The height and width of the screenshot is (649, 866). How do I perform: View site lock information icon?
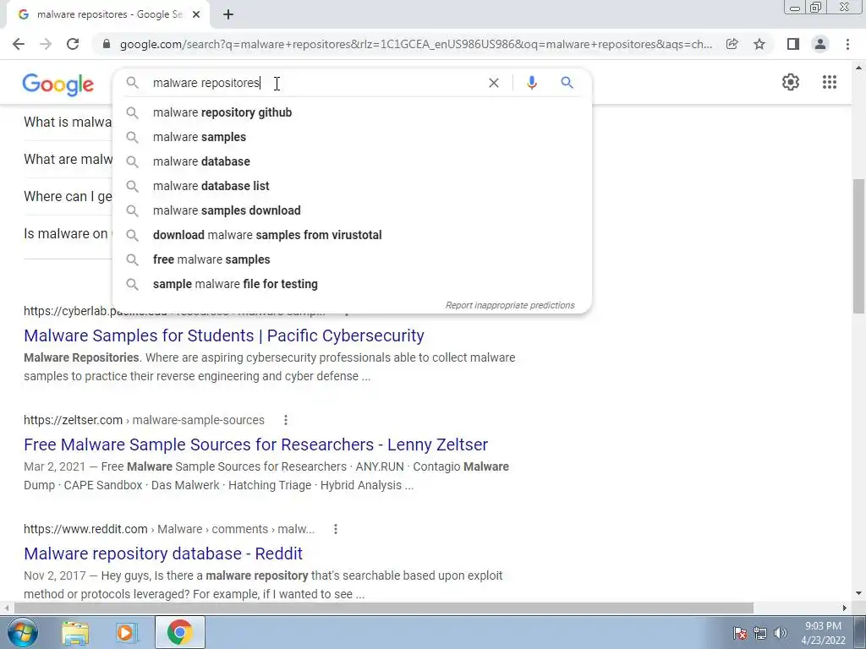click(107, 44)
